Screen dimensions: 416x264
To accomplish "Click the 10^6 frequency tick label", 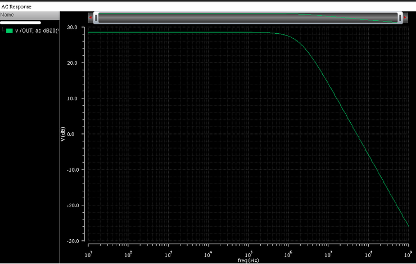I will click(288, 254).
